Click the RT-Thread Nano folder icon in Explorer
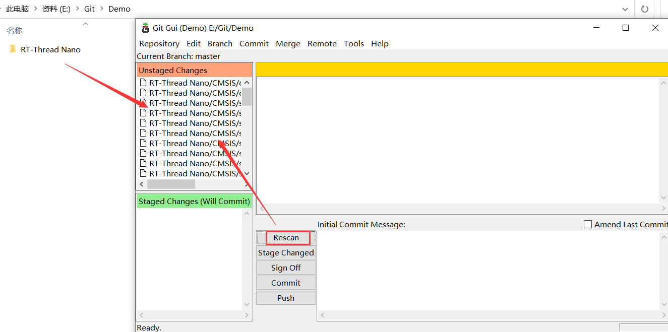Image resolution: width=668 pixels, height=332 pixels. point(13,49)
